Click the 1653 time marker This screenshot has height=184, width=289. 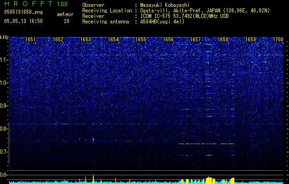pos(85,39)
